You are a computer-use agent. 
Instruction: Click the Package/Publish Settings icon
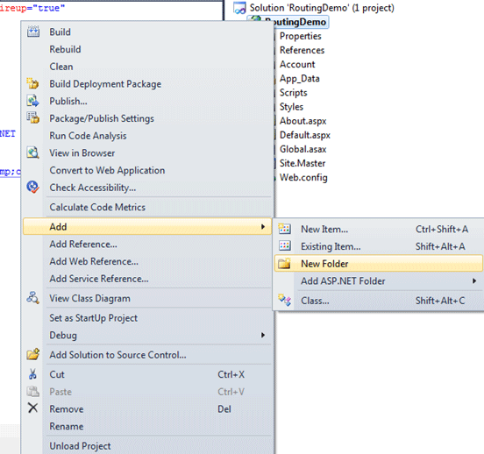32,118
